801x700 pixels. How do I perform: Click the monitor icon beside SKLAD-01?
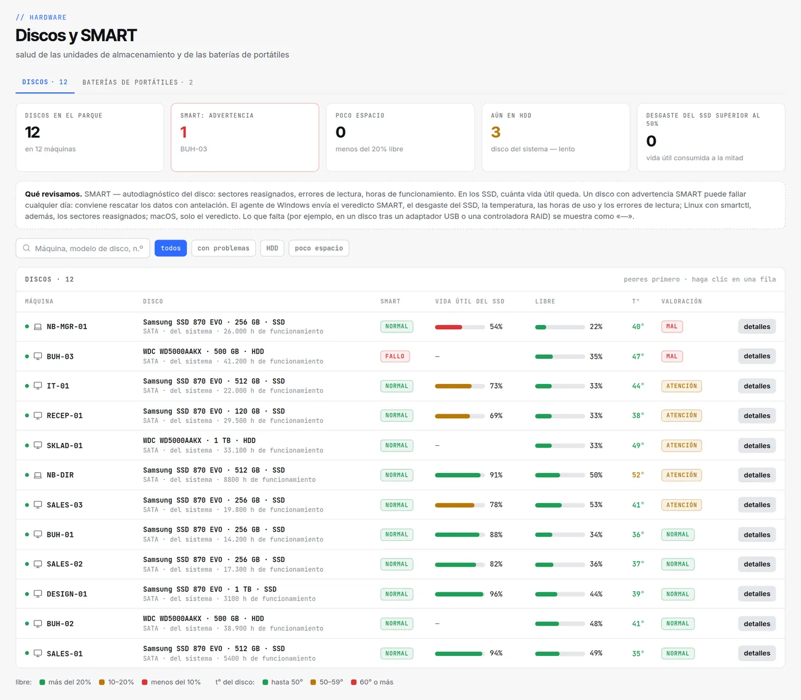38,445
